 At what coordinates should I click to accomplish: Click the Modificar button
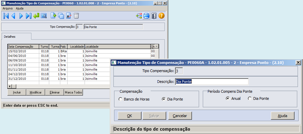click(36, 92)
